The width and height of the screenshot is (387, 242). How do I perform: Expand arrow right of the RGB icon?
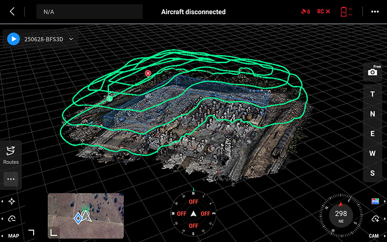point(384,201)
